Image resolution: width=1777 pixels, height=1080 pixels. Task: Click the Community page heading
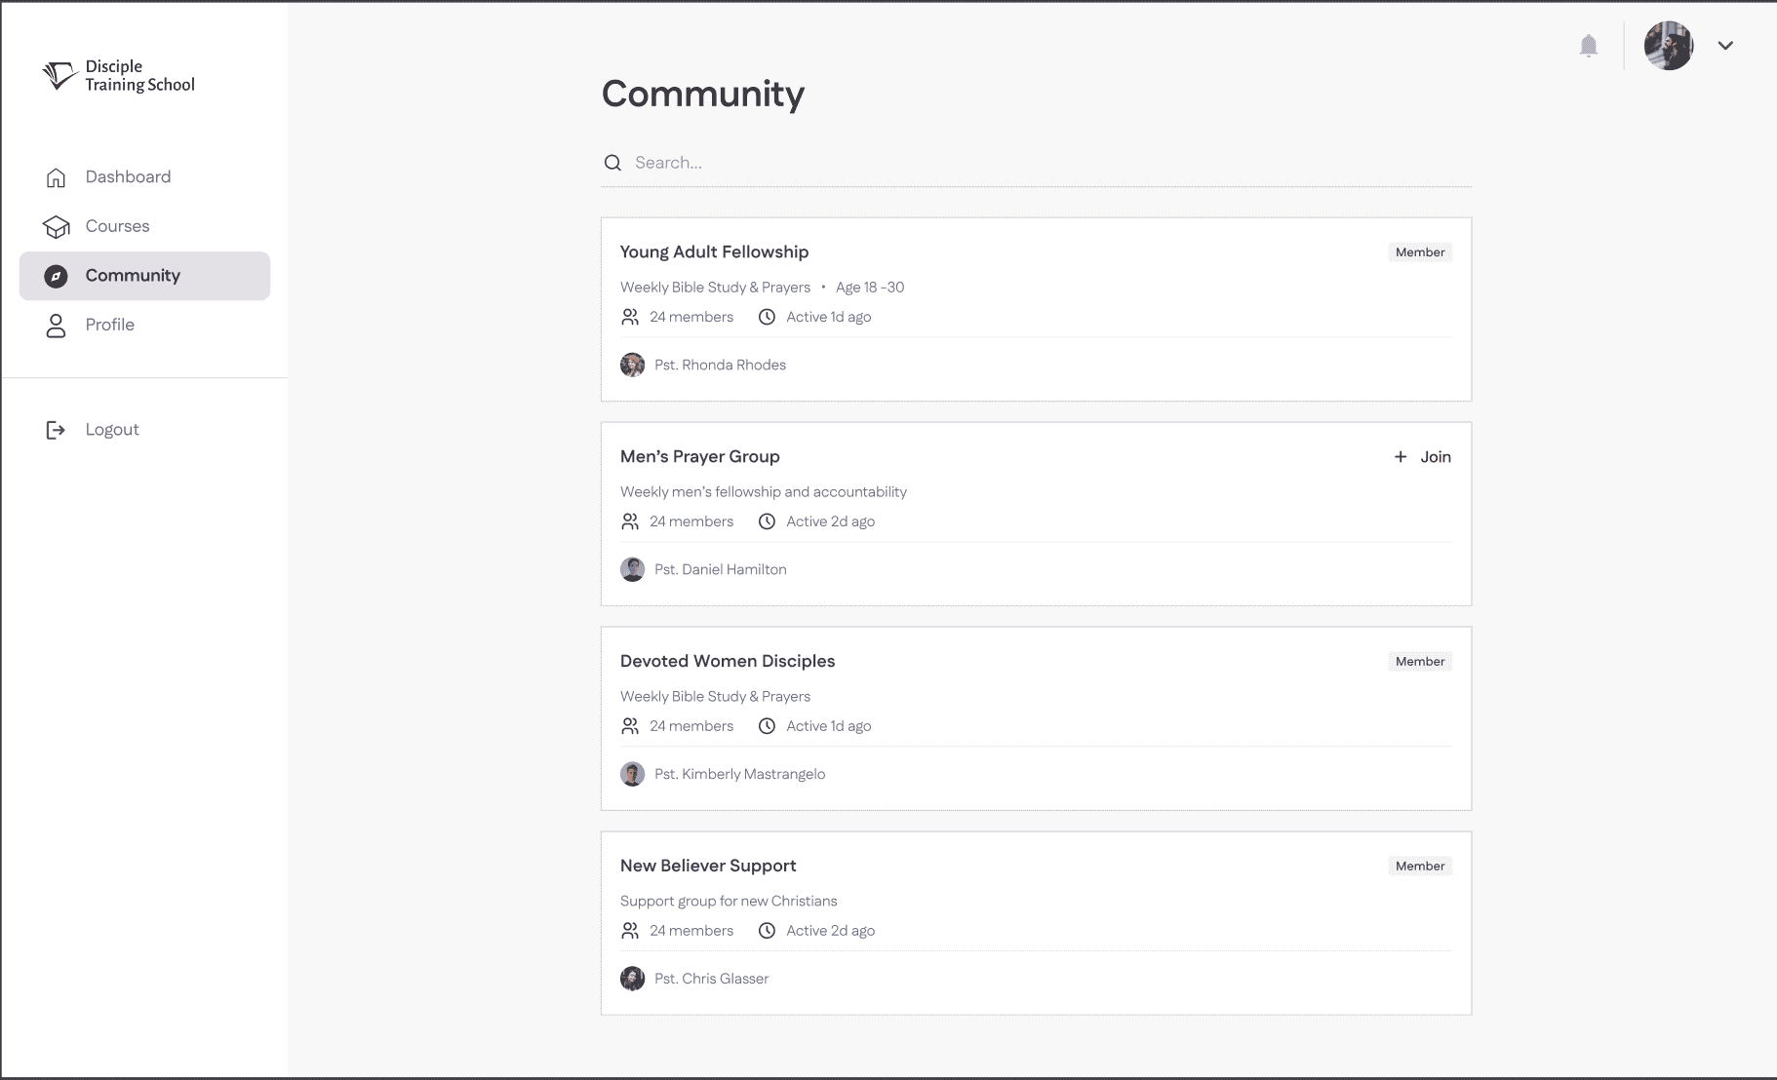point(703,95)
